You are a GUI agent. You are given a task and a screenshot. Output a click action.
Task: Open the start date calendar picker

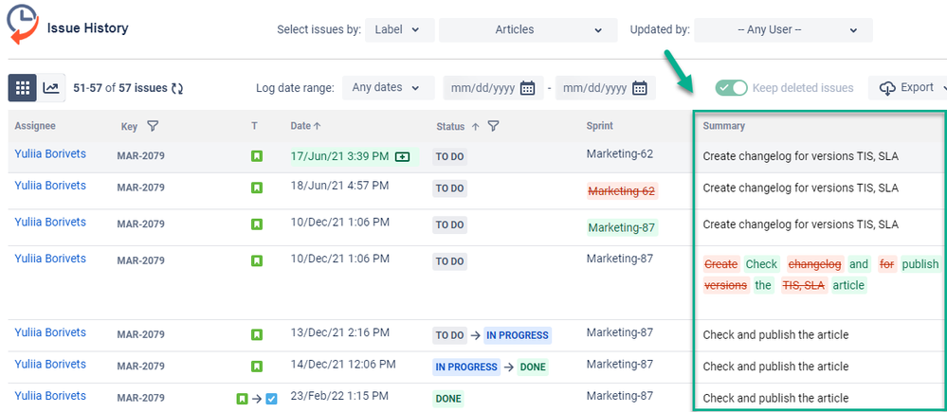click(527, 88)
